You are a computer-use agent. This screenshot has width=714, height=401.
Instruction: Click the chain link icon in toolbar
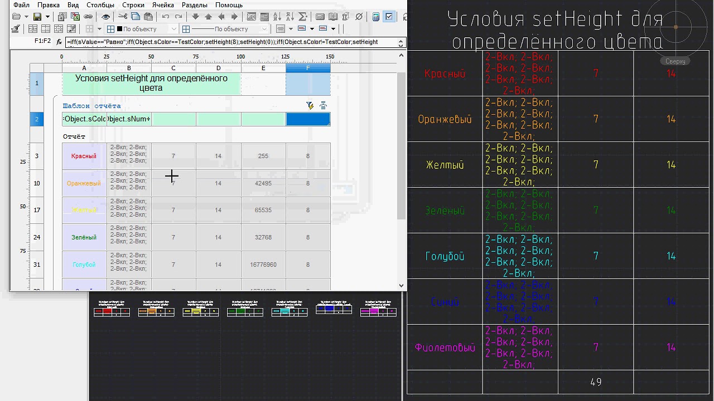[88, 17]
